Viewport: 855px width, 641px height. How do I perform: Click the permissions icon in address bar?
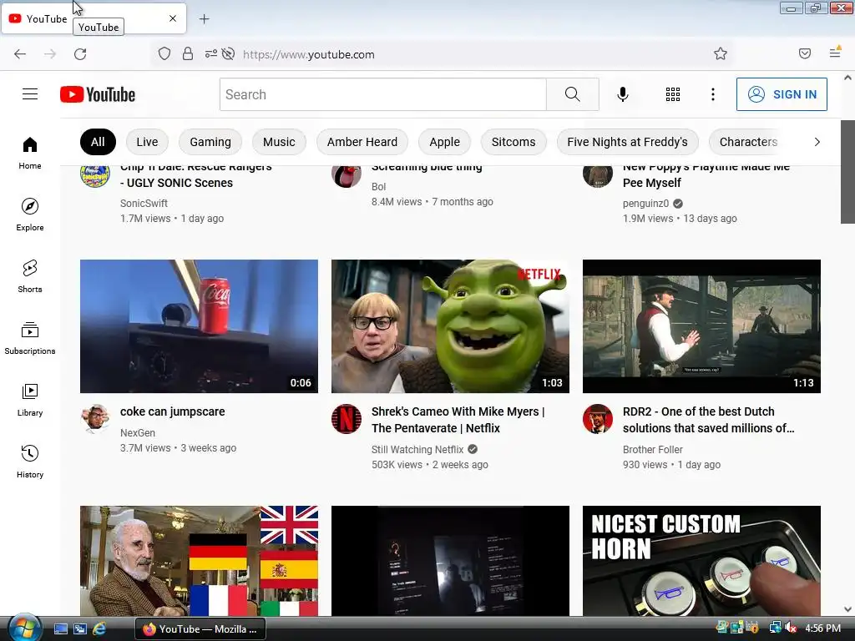[211, 54]
